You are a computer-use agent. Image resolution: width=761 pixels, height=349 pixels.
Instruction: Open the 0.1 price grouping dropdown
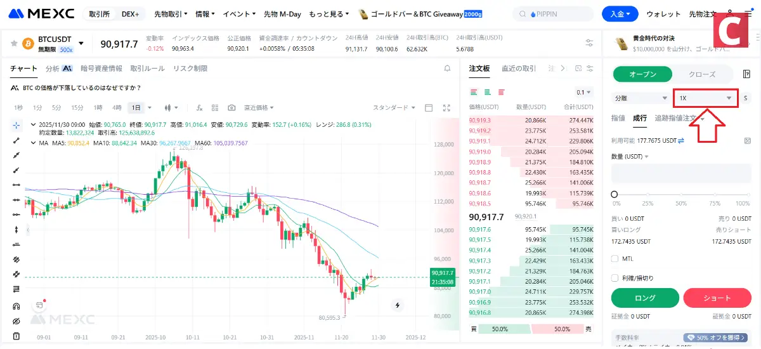[x=583, y=92]
